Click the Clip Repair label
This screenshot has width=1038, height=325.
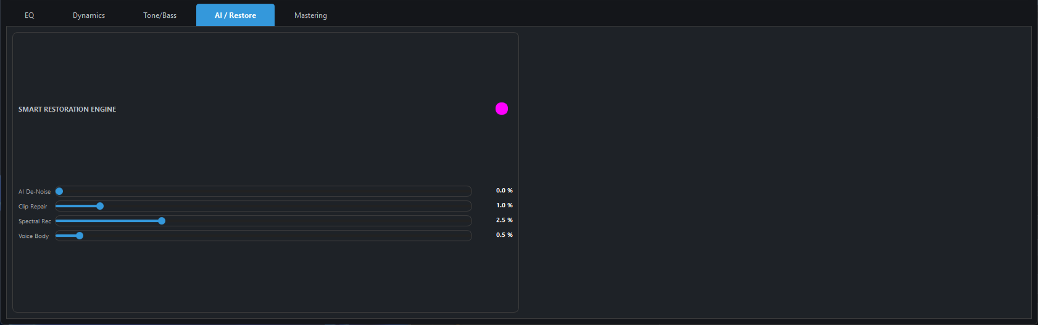pyautogui.click(x=33, y=207)
